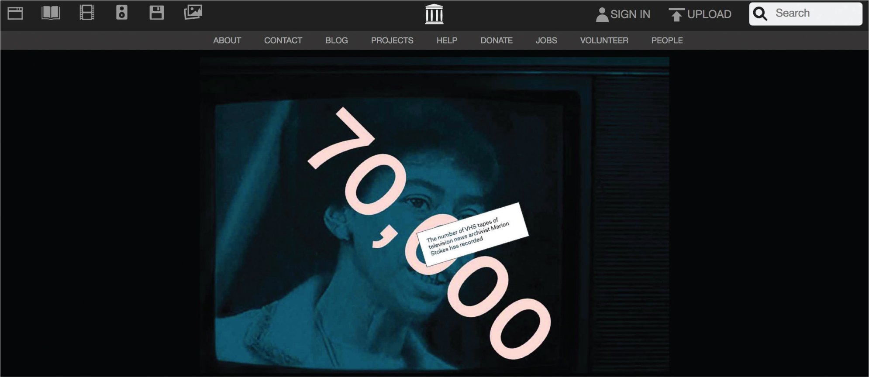The width and height of the screenshot is (869, 377).
Task: Open the CONTACT menu item
Action: click(283, 41)
